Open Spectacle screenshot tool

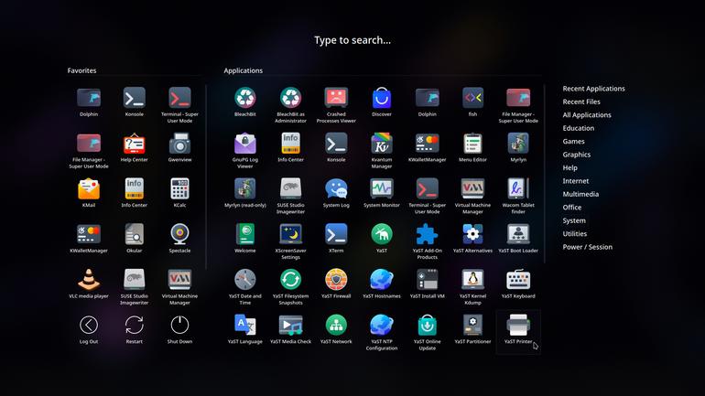click(x=179, y=239)
